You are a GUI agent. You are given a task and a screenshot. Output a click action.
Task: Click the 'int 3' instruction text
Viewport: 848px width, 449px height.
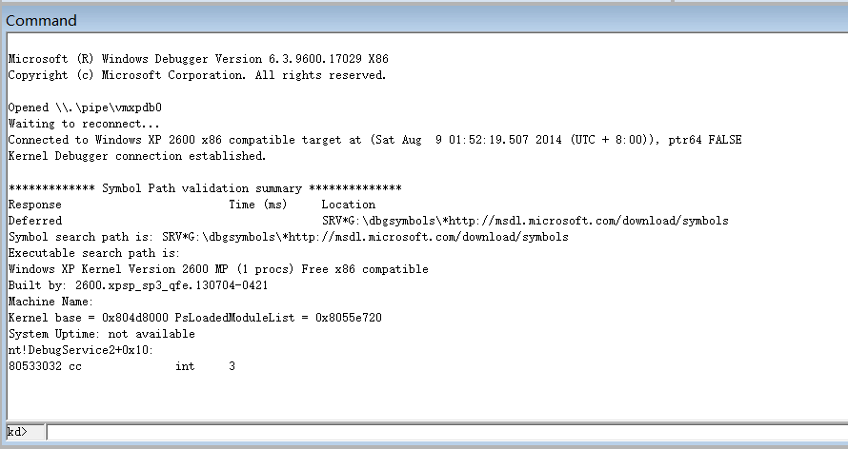tap(205, 366)
